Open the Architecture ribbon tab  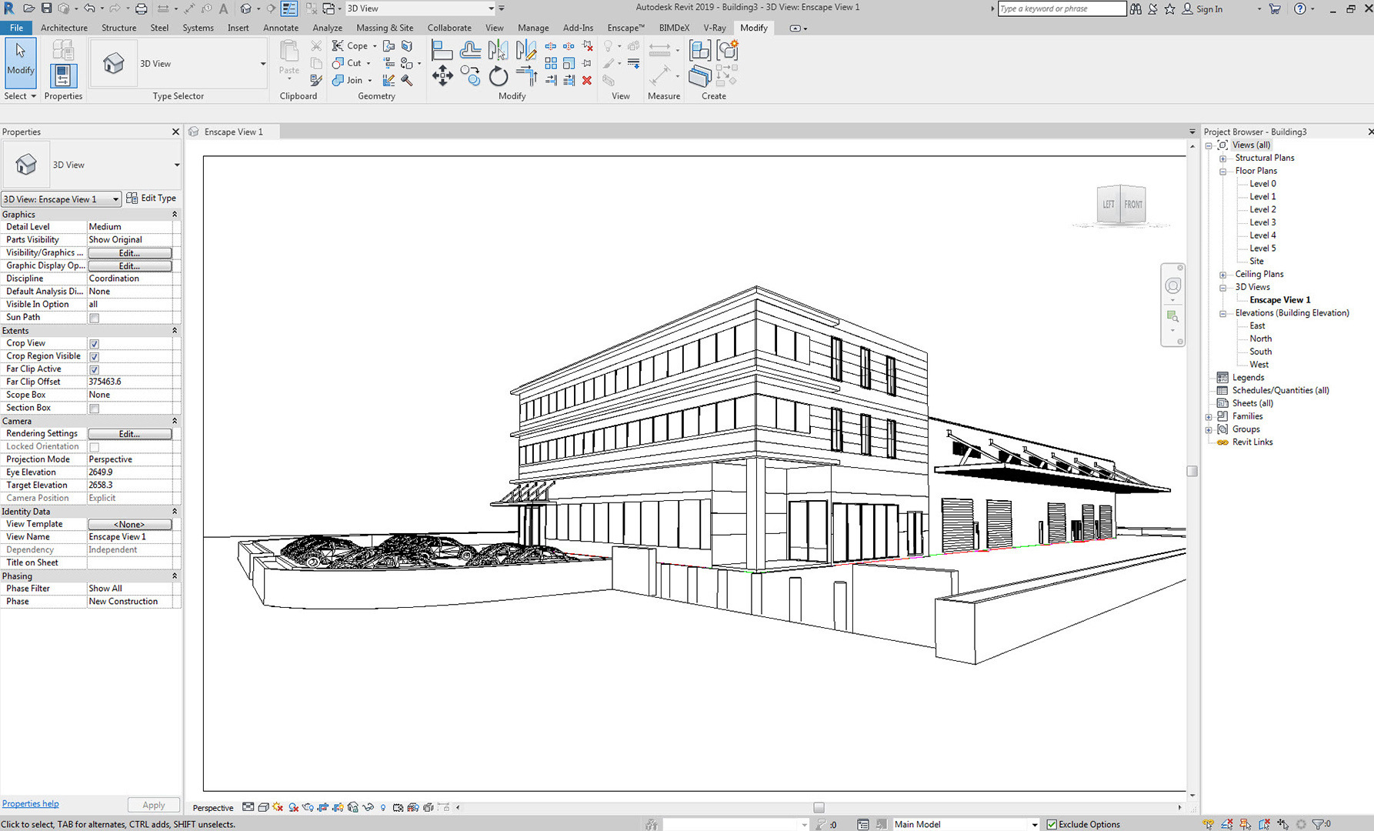(x=64, y=28)
